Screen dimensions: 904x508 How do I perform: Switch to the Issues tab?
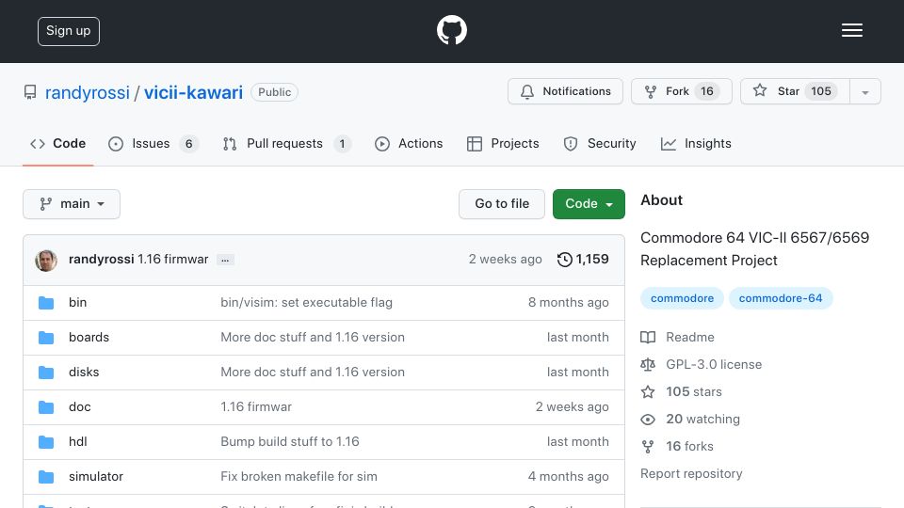pyautogui.click(x=153, y=143)
